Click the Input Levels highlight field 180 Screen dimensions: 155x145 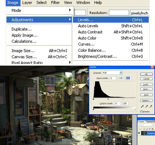click(x=128, y=78)
